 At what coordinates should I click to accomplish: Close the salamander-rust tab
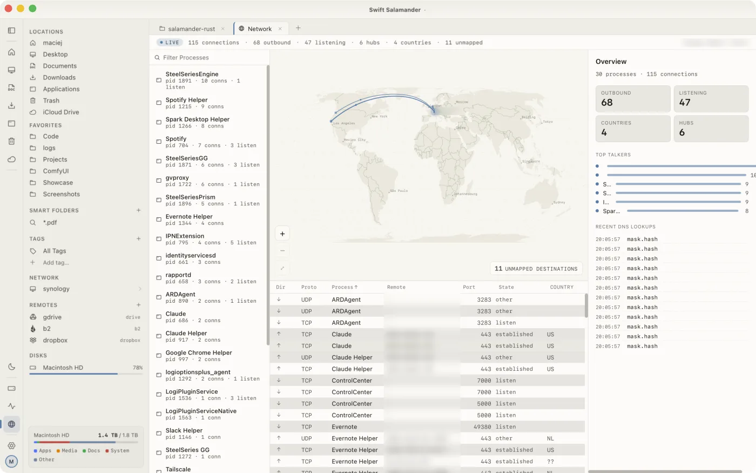coord(222,29)
